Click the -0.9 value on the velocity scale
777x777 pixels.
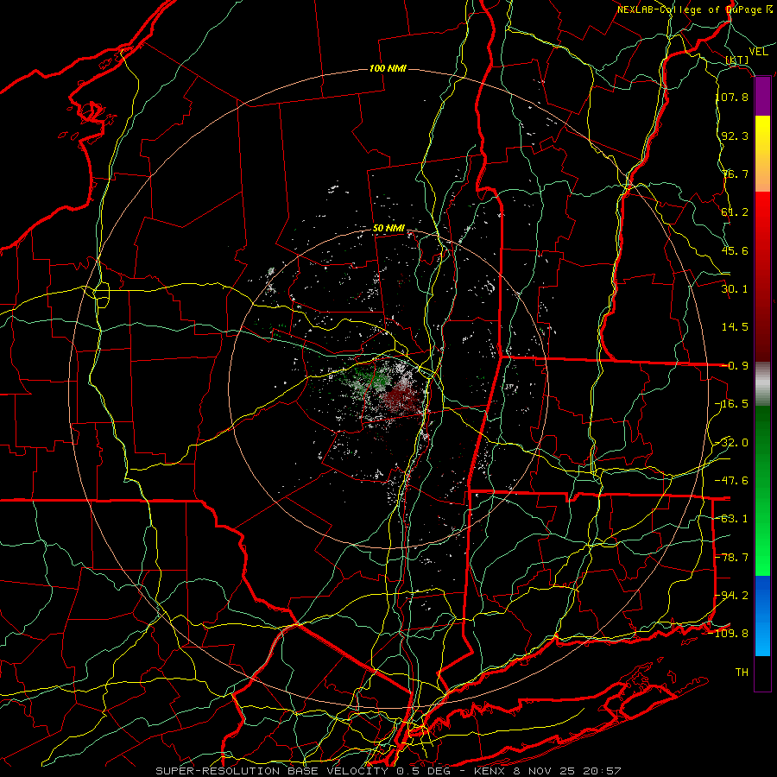click(735, 366)
